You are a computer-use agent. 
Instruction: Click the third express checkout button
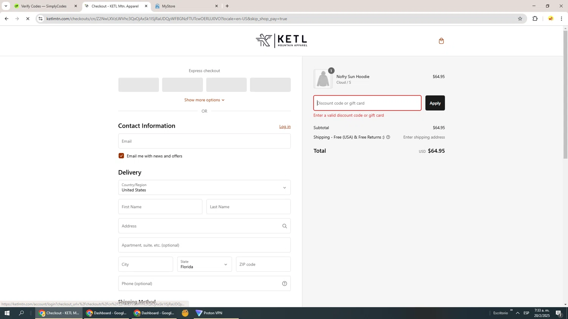click(x=226, y=85)
